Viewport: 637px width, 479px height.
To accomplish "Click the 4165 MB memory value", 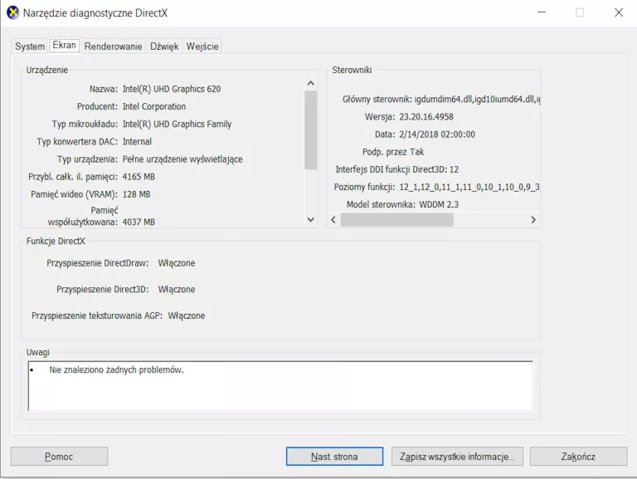I will pyautogui.click(x=139, y=177).
